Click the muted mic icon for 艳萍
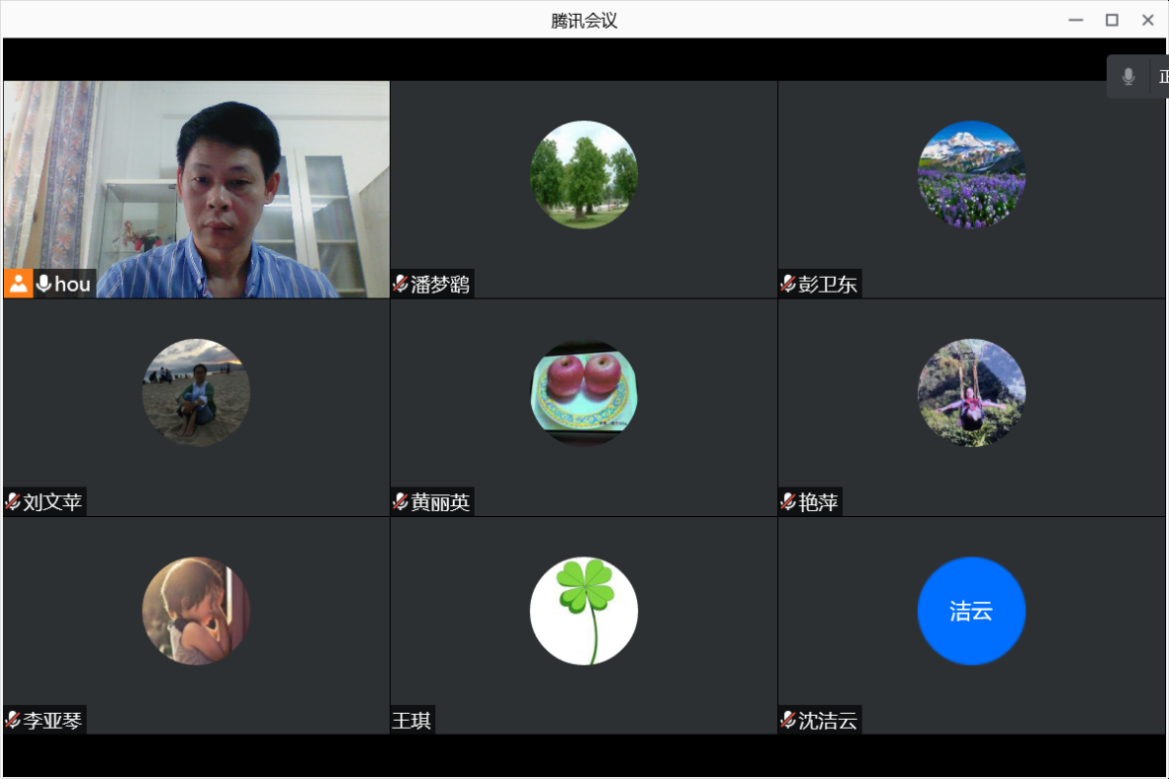Image resolution: width=1169 pixels, height=779 pixels. tap(788, 502)
